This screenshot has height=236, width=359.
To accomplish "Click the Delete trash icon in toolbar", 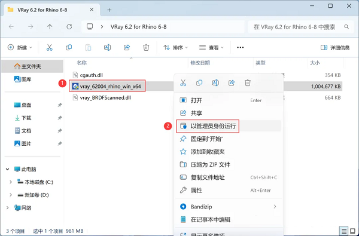I will coord(146,47).
